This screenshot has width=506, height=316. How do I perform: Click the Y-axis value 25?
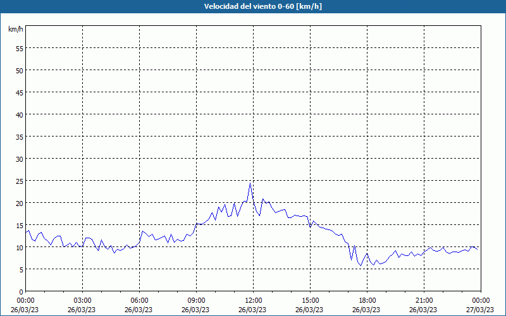coord(20,181)
